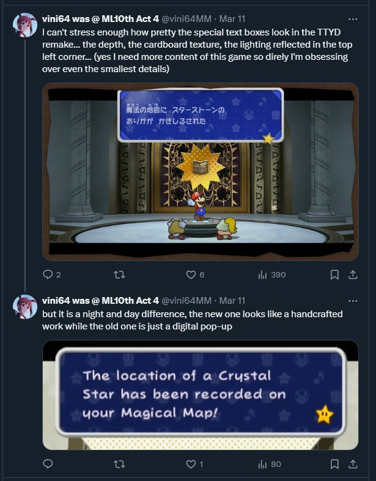Enlarge the Japanese TTYD remake screenshot
Image resolution: width=376 pixels, height=481 pixels.
pyautogui.click(x=201, y=172)
